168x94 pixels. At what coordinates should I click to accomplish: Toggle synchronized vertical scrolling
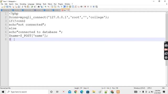click(x=52, y=7)
